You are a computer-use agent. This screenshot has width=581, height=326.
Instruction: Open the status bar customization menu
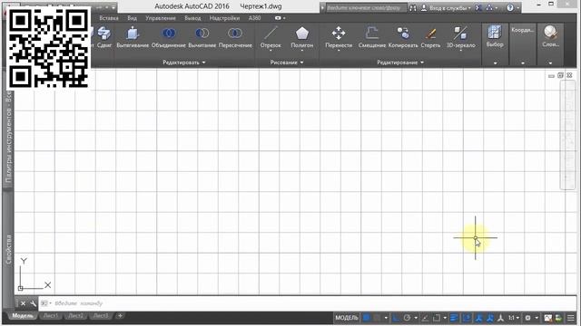pos(571,318)
